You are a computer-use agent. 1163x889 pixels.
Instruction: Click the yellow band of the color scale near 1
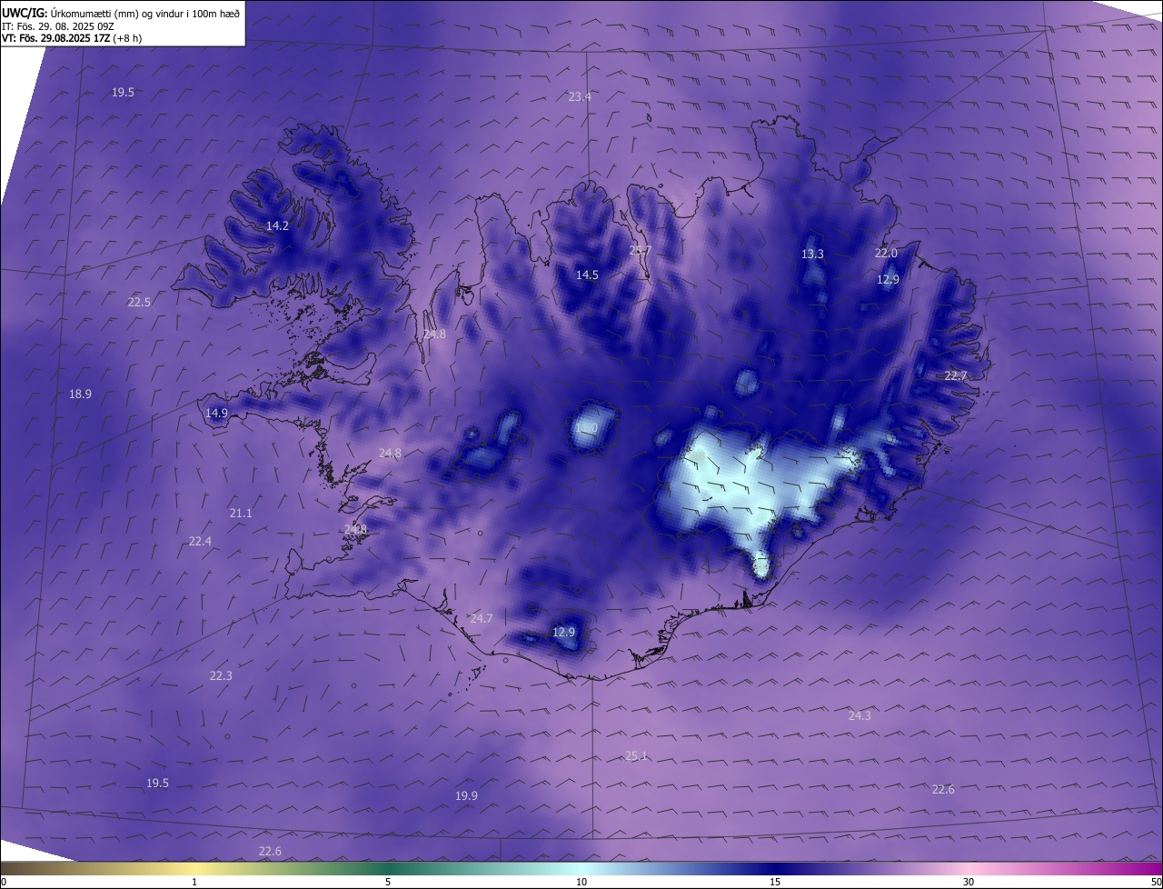click(x=194, y=868)
